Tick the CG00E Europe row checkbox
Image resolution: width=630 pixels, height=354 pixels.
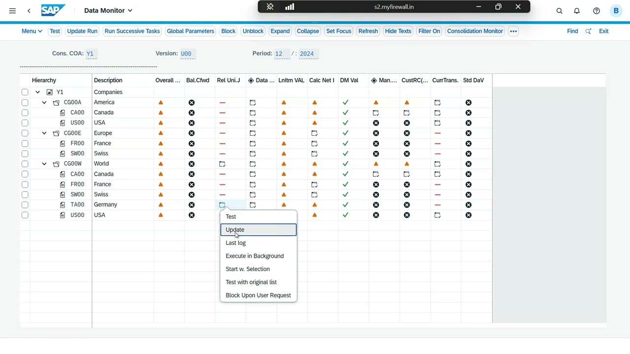25,133
